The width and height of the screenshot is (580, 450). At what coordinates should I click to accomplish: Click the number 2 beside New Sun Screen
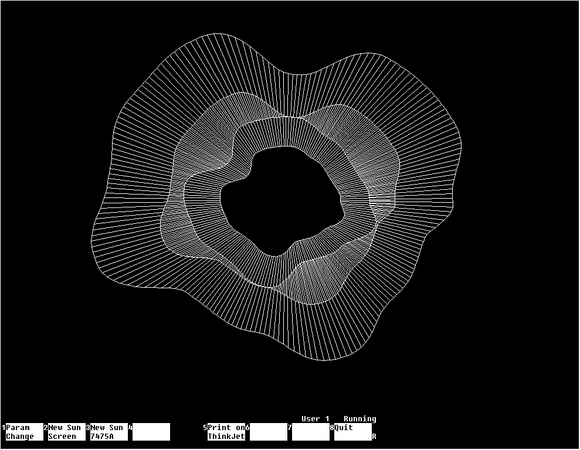click(x=46, y=428)
